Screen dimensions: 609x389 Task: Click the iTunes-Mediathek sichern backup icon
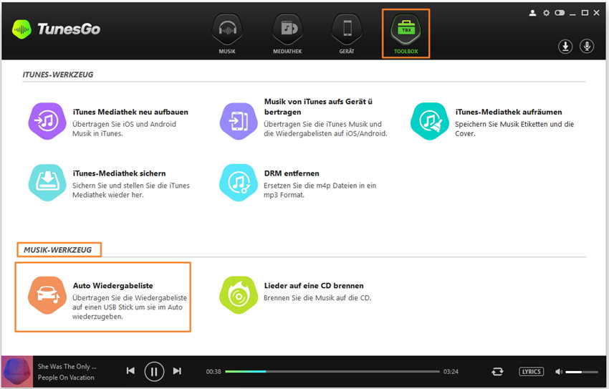pyautogui.click(x=47, y=183)
